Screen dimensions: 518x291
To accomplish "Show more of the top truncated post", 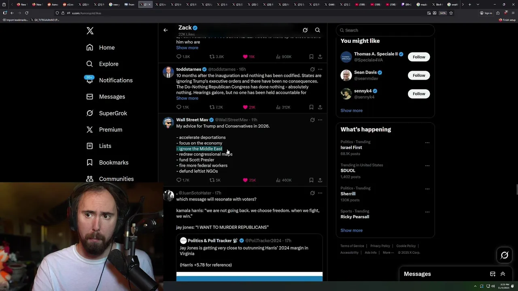I will click(187, 48).
